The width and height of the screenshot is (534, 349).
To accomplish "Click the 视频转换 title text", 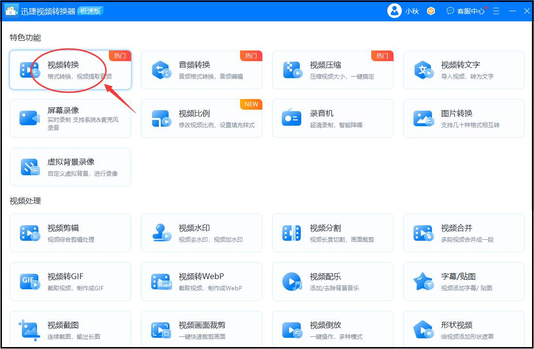I will [x=63, y=65].
